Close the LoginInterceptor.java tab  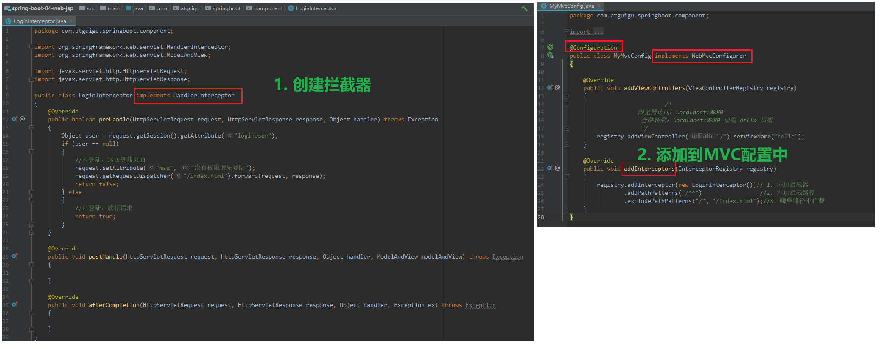pyautogui.click(x=71, y=21)
